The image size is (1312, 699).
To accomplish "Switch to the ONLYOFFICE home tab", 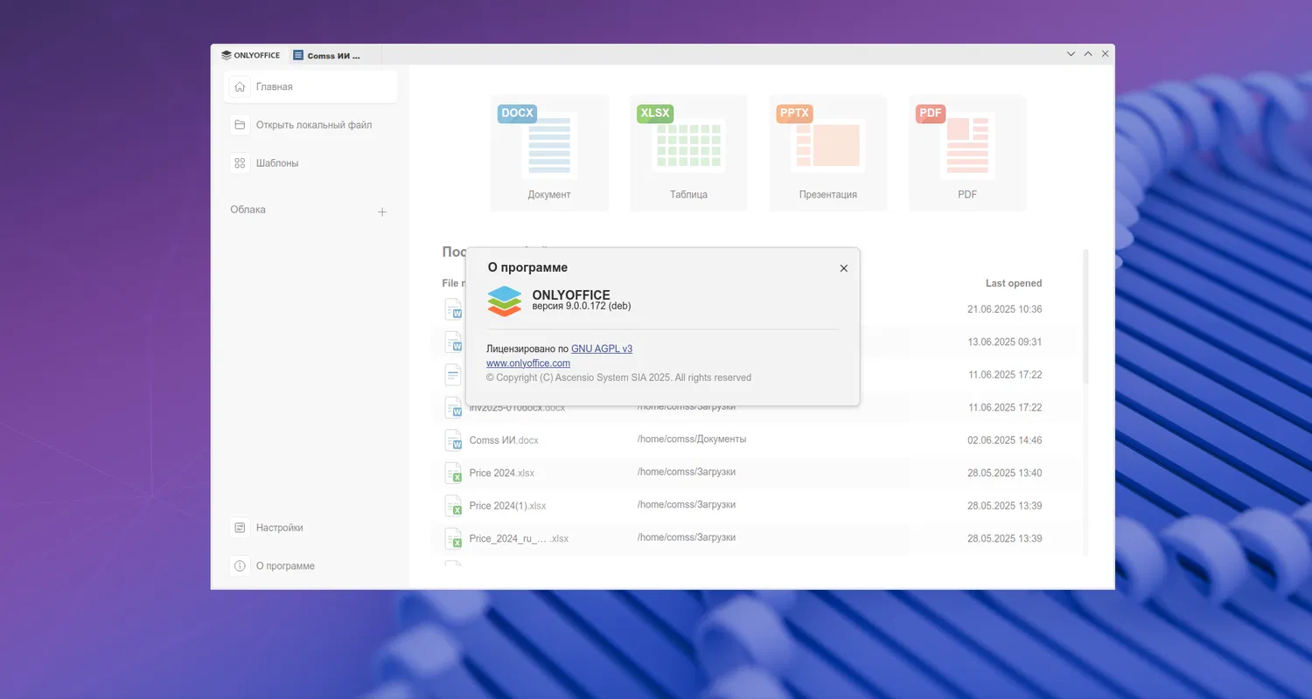I will (x=251, y=55).
